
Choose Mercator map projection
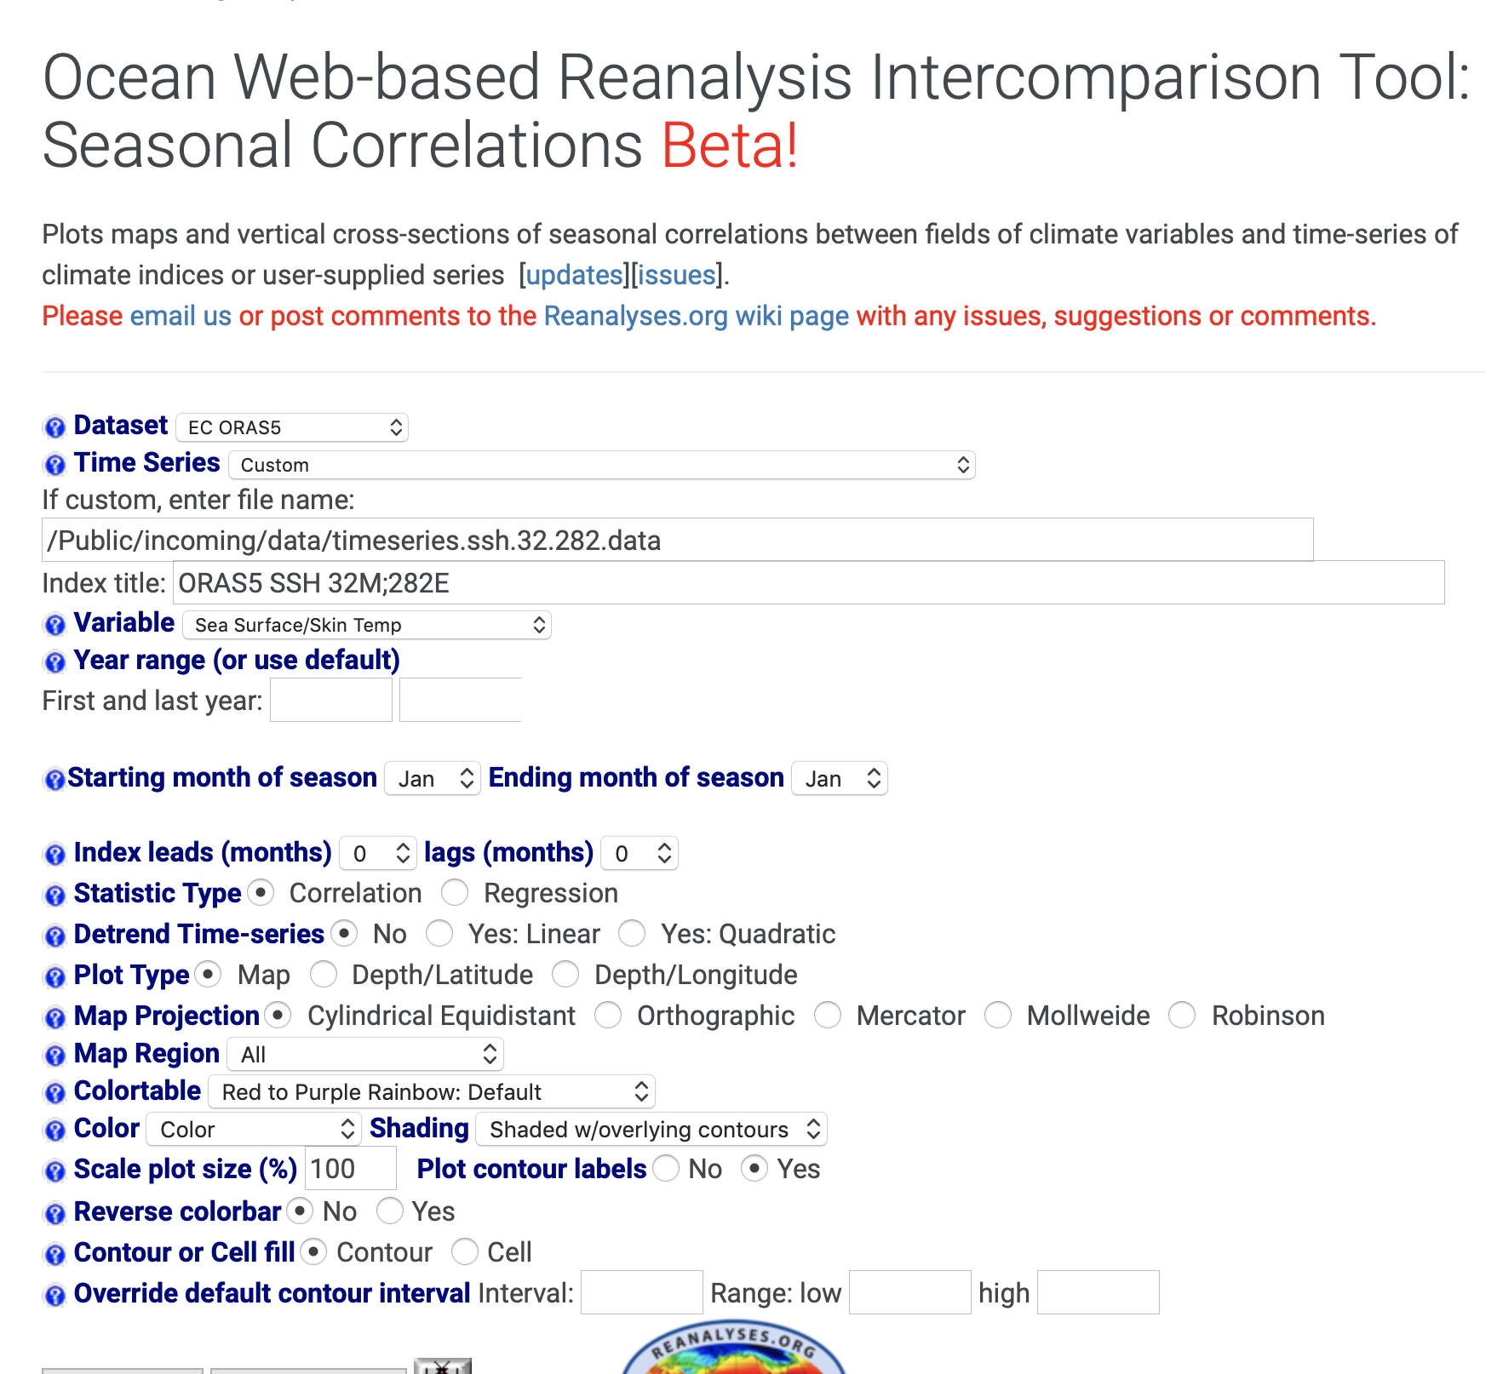click(x=828, y=1015)
